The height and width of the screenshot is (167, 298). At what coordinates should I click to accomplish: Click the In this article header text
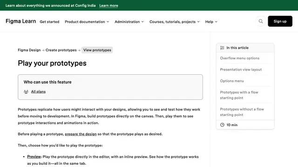click(x=237, y=48)
